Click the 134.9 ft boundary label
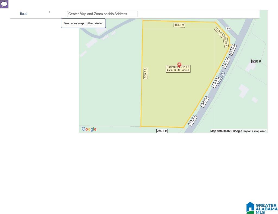The width and height of the screenshot is (278, 214). tap(193, 120)
